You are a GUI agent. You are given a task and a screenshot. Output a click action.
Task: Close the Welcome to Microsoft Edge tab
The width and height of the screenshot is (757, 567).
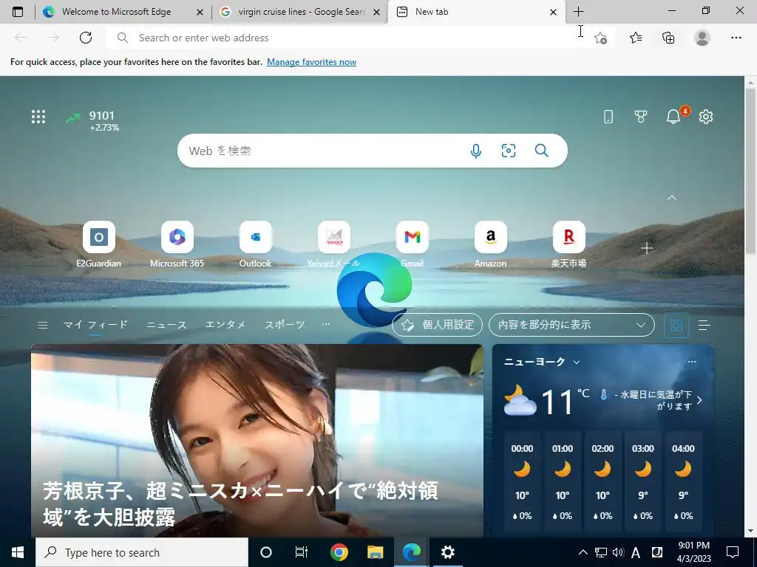200,12
